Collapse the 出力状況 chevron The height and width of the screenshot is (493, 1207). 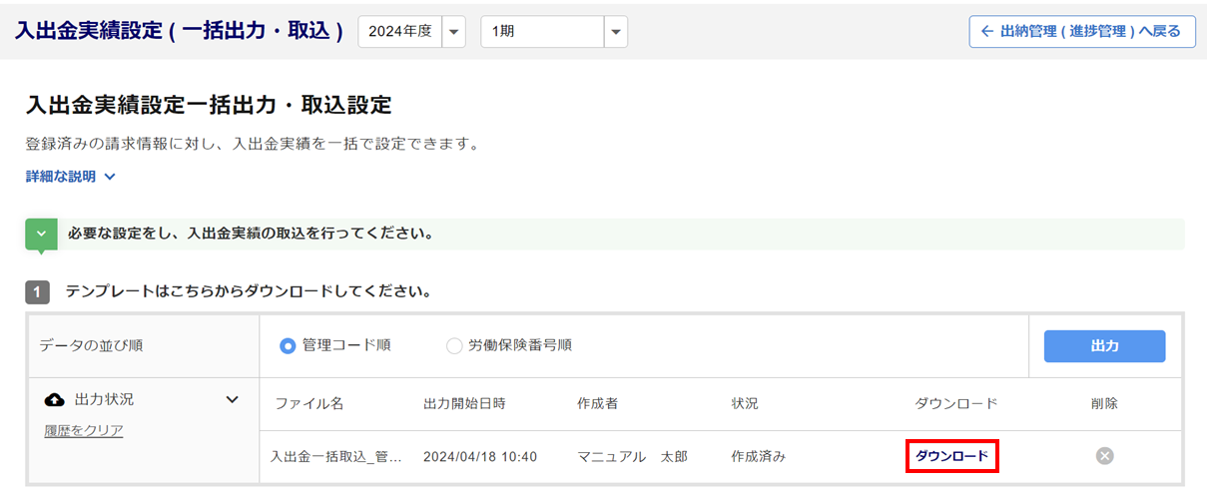point(233,399)
